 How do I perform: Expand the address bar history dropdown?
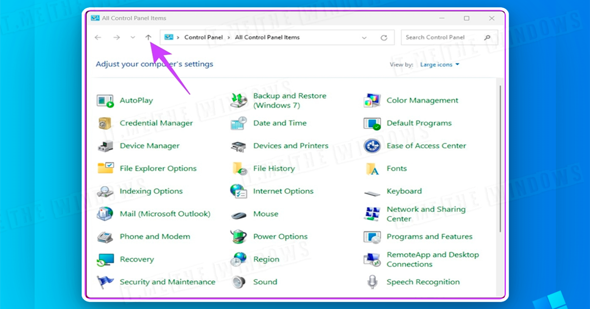coord(364,38)
